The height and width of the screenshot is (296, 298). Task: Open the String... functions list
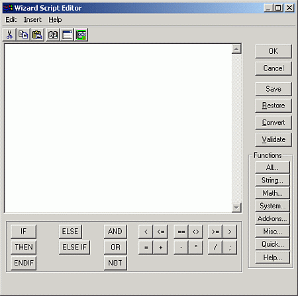click(x=272, y=180)
